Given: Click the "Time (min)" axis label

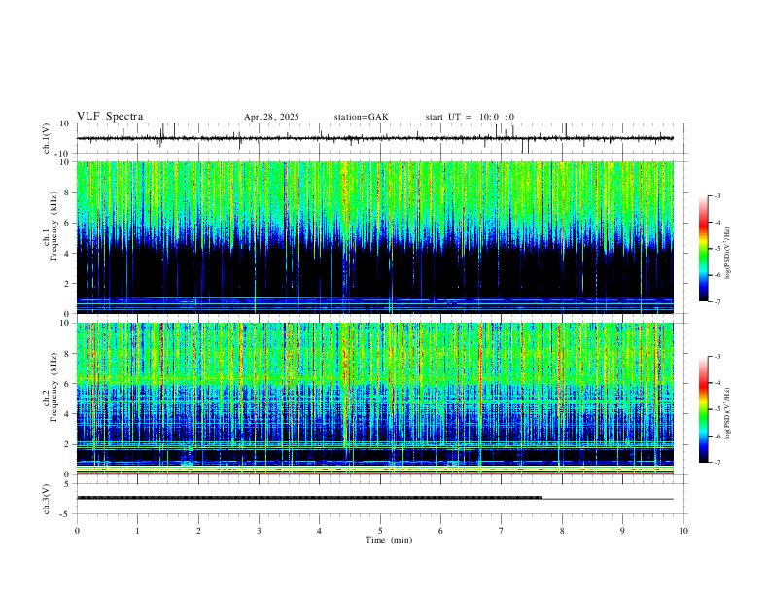Looking at the screenshot, I should pyautogui.click(x=389, y=540).
